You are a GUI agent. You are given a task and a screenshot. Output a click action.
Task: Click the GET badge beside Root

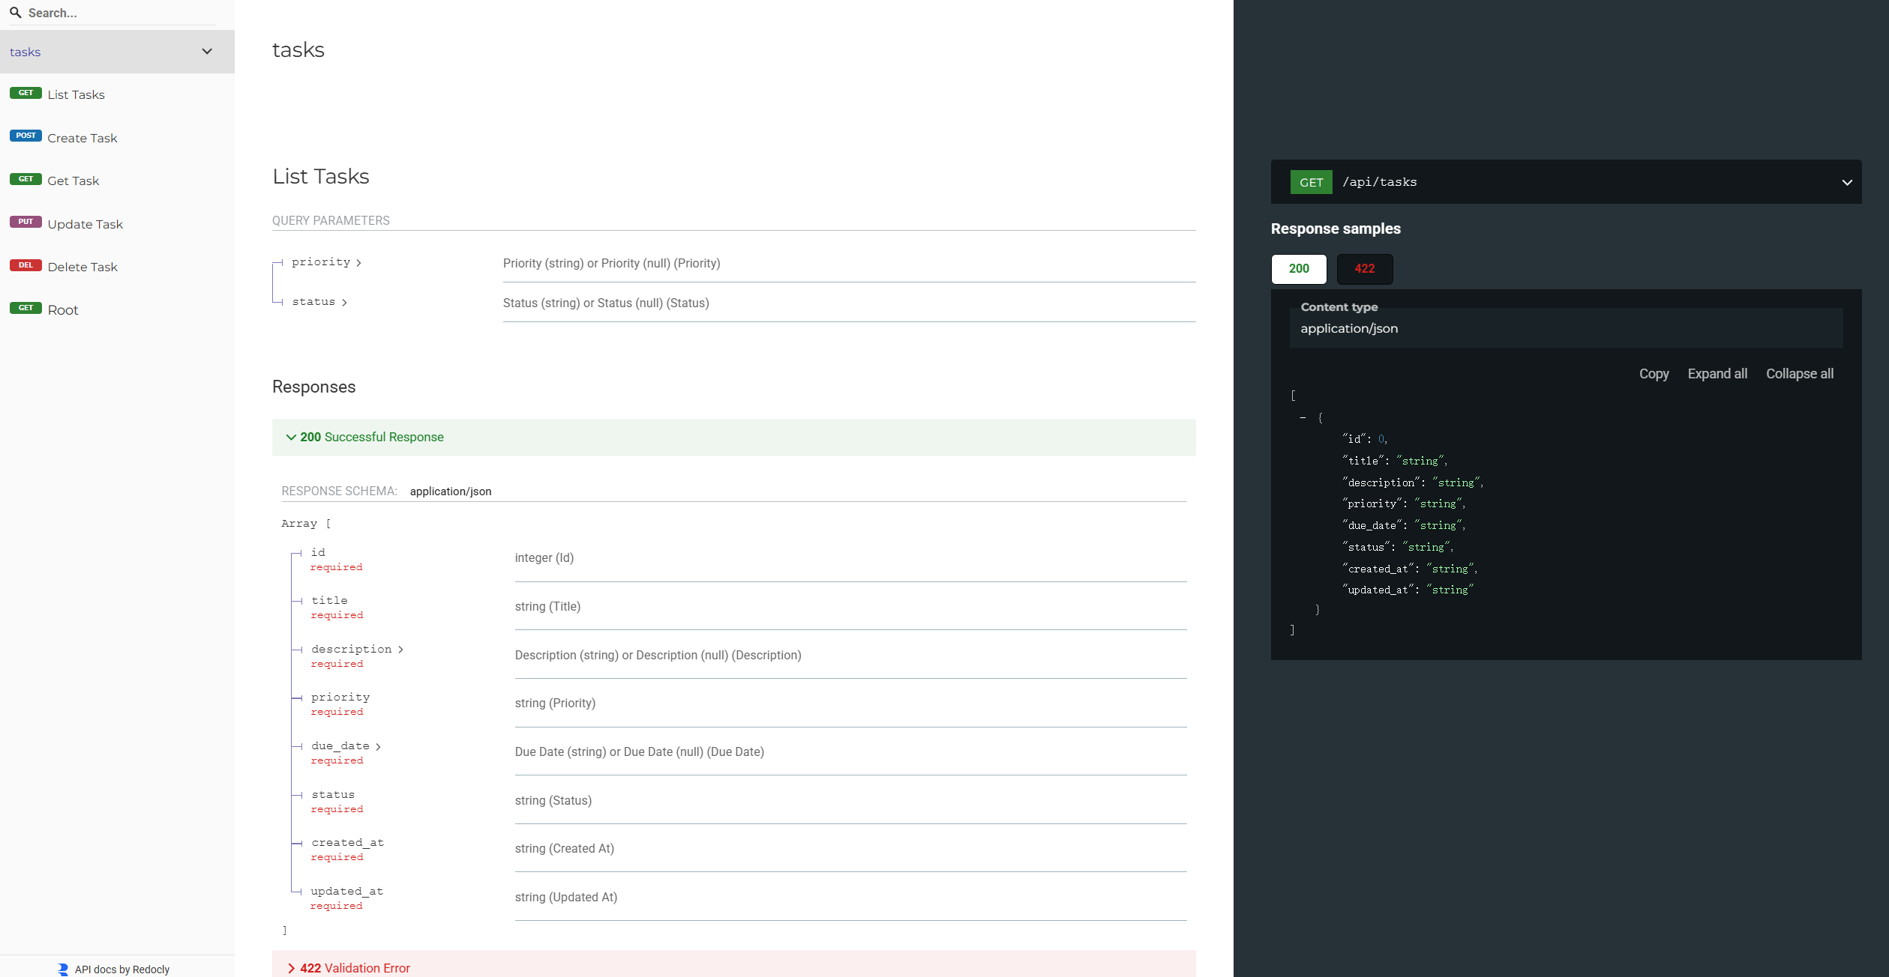[x=25, y=308]
